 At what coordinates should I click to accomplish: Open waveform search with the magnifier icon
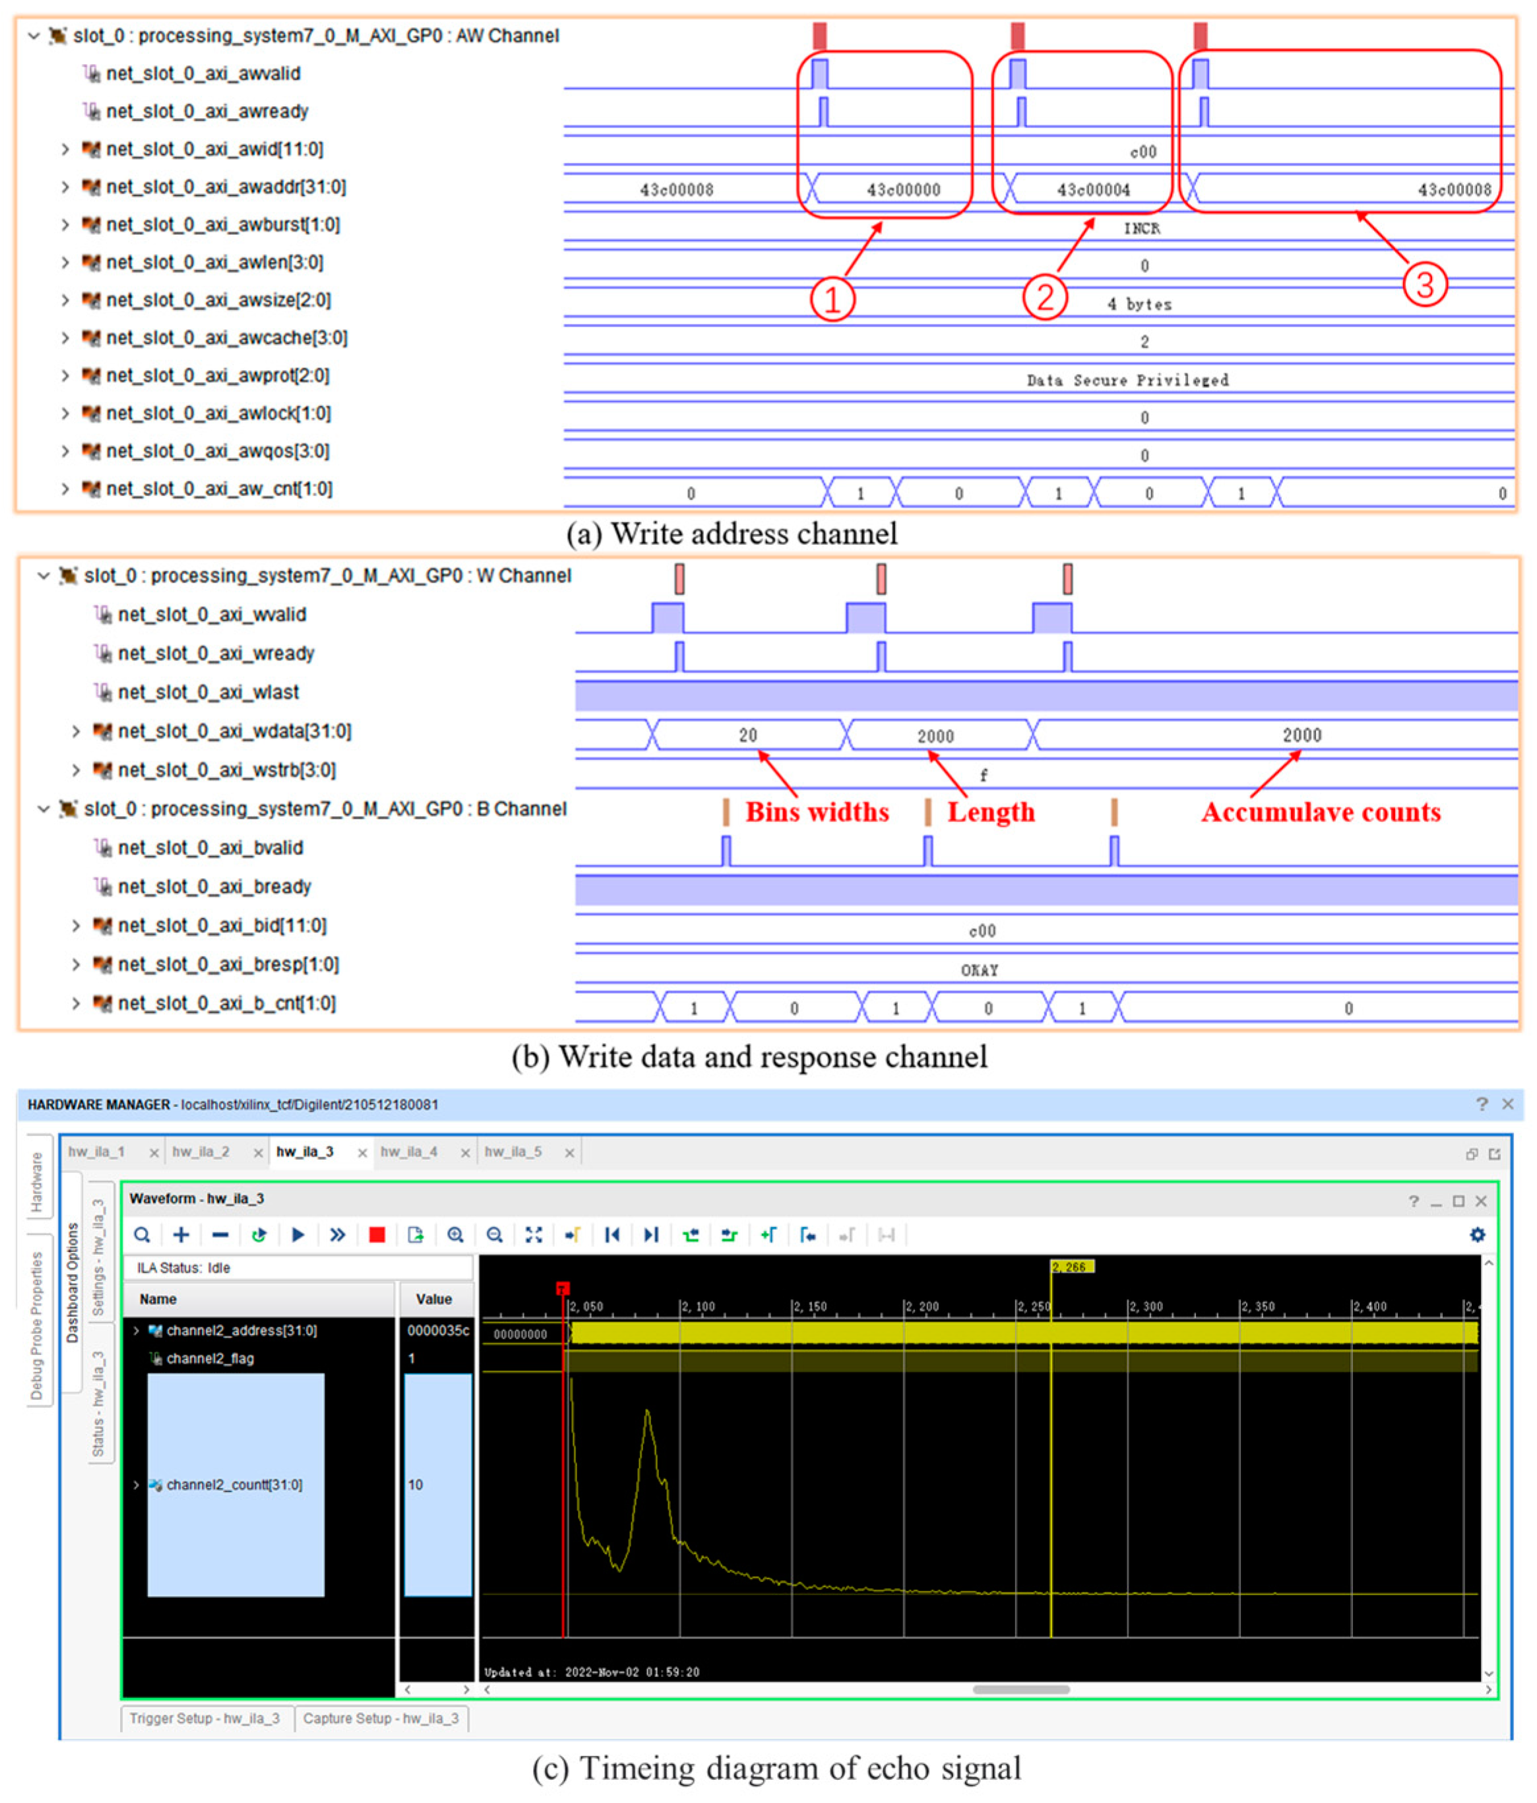pos(141,1234)
